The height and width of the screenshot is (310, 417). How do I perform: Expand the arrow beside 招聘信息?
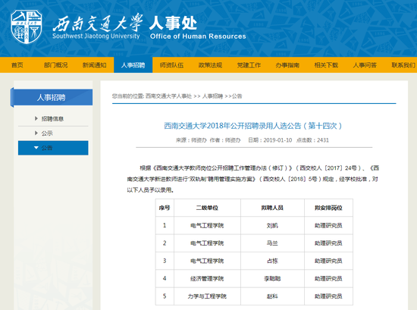(36, 118)
